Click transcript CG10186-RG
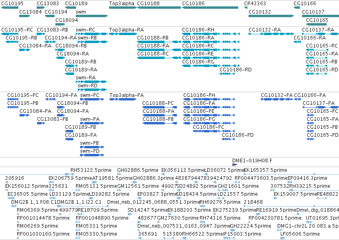The image size is (339, 240). tap(198, 62)
